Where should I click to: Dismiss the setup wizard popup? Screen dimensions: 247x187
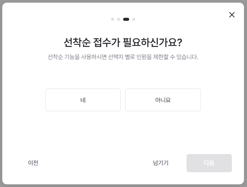pyautogui.click(x=232, y=15)
